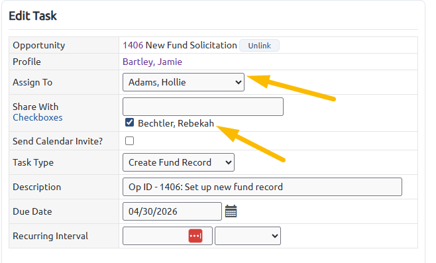Click the Recurring Interval label

(50, 236)
